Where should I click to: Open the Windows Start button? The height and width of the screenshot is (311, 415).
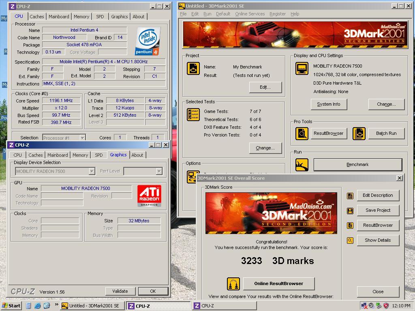[x=12, y=306]
